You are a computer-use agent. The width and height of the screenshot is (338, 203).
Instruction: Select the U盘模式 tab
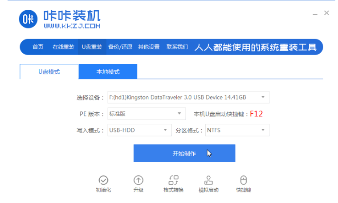tap(49, 72)
